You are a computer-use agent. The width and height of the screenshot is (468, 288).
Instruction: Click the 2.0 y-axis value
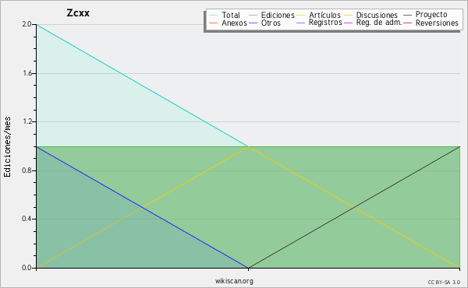[x=27, y=24]
